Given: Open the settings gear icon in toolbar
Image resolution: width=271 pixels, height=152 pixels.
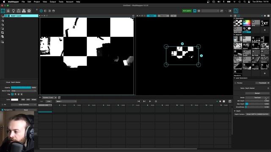Looking at the screenshot, I should [x=29, y=11].
